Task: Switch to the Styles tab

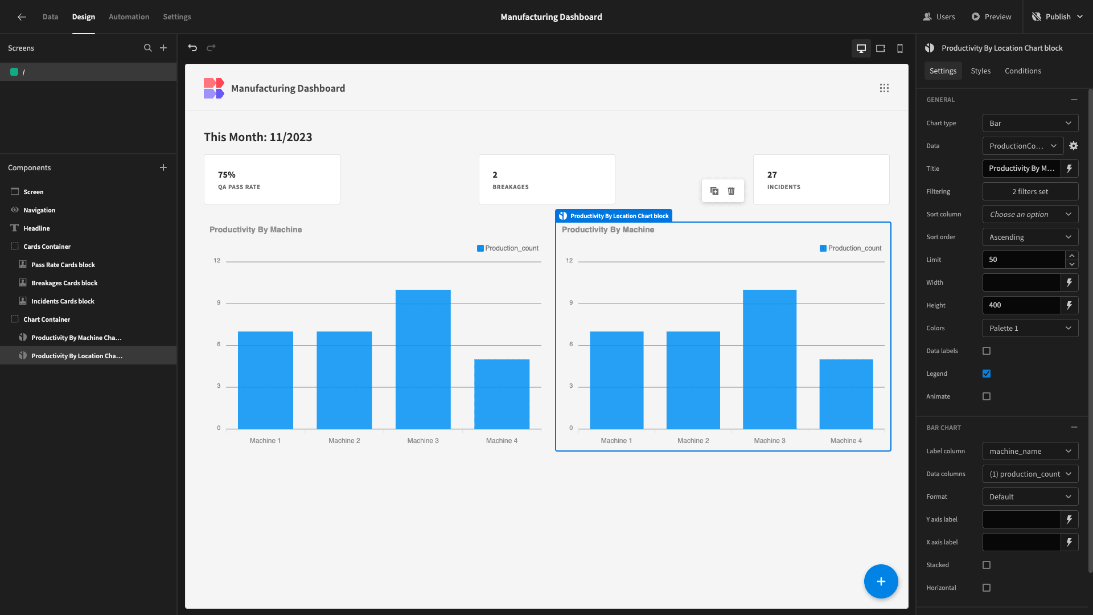Action: tap(980, 71)
